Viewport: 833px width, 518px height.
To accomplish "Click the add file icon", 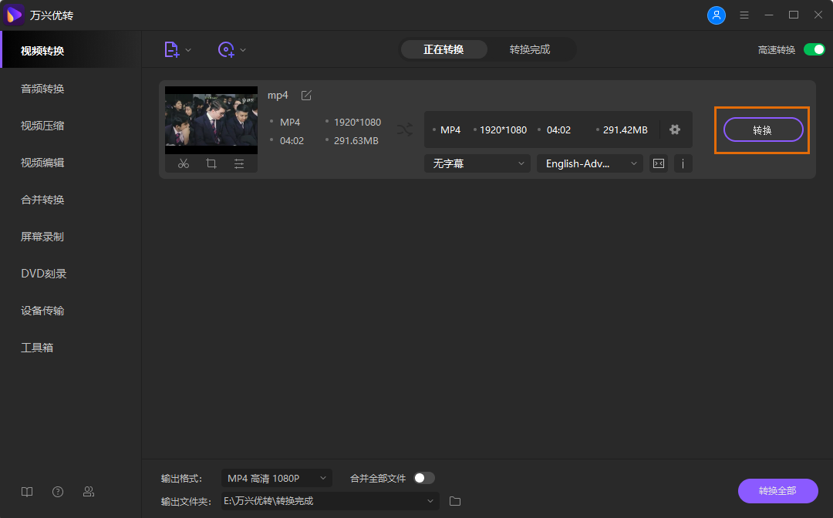I will [x=172, y=49].
